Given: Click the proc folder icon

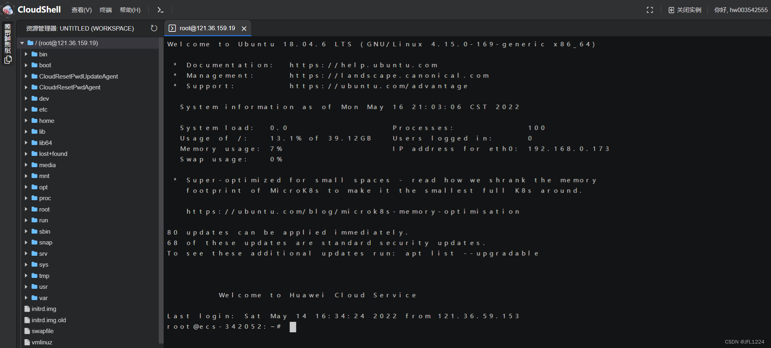Looking at the screenshot, I should coord(35,198).
